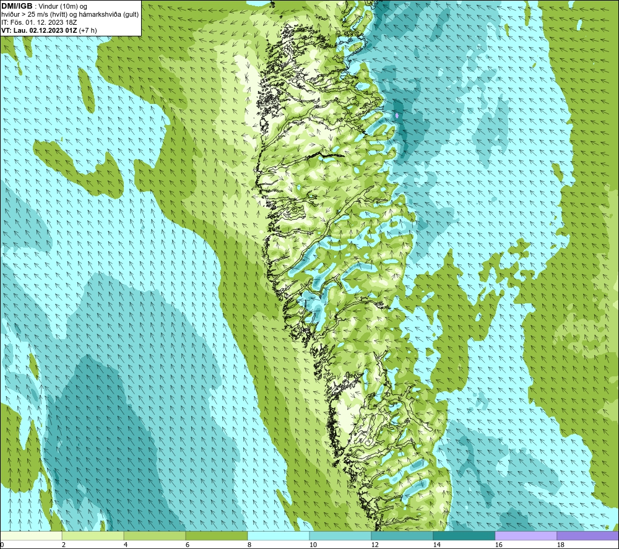Click the '4' scale label
The image size is (619, 549).
click(126, 545)
